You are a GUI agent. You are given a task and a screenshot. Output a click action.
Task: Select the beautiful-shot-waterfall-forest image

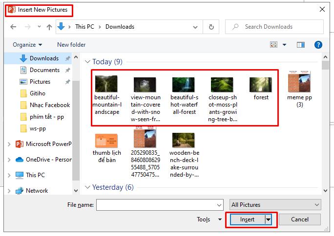pyautogui.click(x=184, y=96)
